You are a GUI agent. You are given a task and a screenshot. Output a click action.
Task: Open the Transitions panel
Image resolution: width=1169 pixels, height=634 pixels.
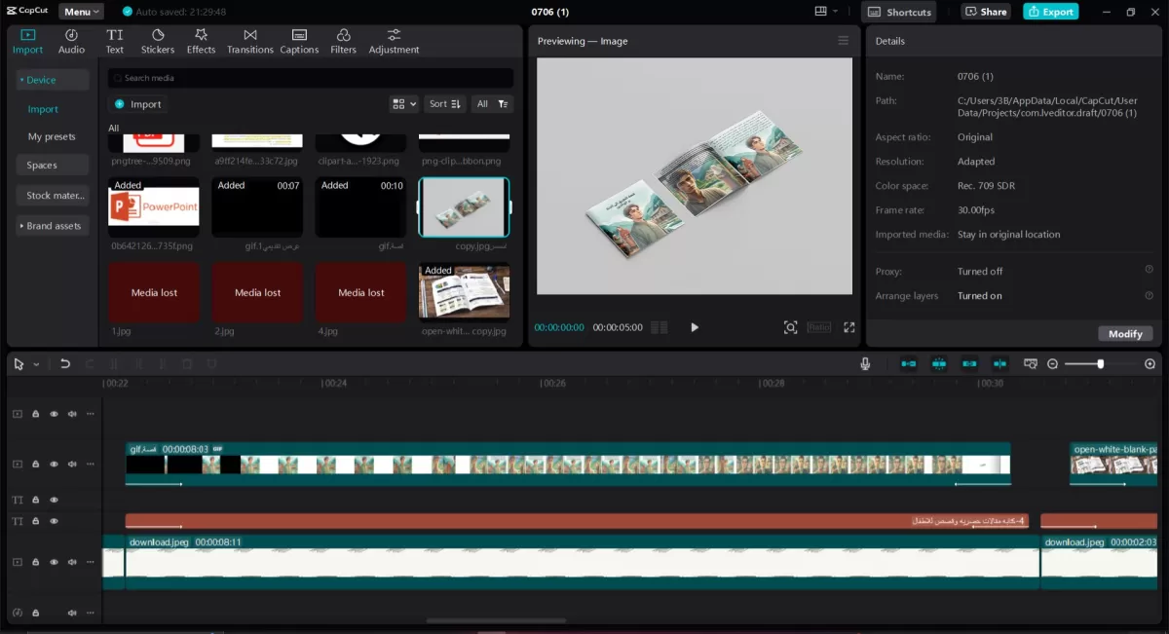tap(250, 41)
